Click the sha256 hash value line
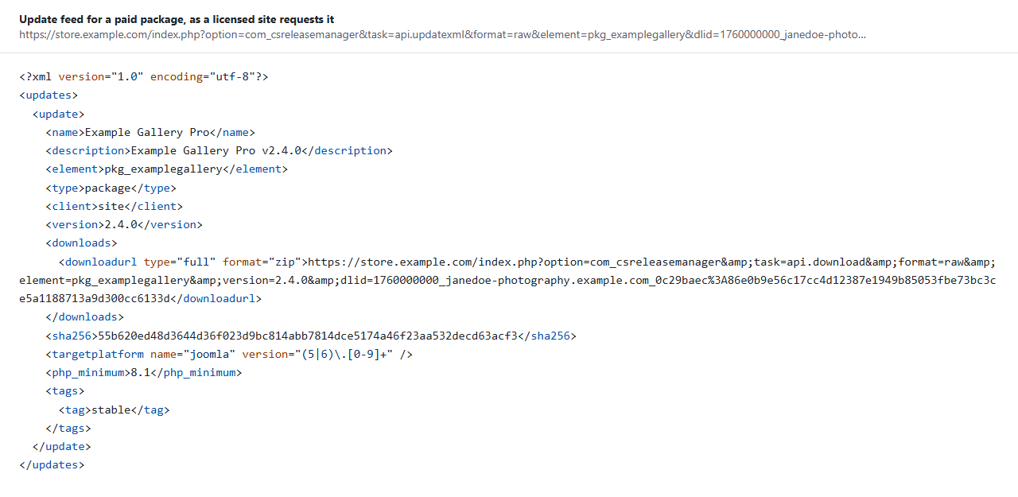Screen dimensions: 1018x497 (x=311, y=336)
